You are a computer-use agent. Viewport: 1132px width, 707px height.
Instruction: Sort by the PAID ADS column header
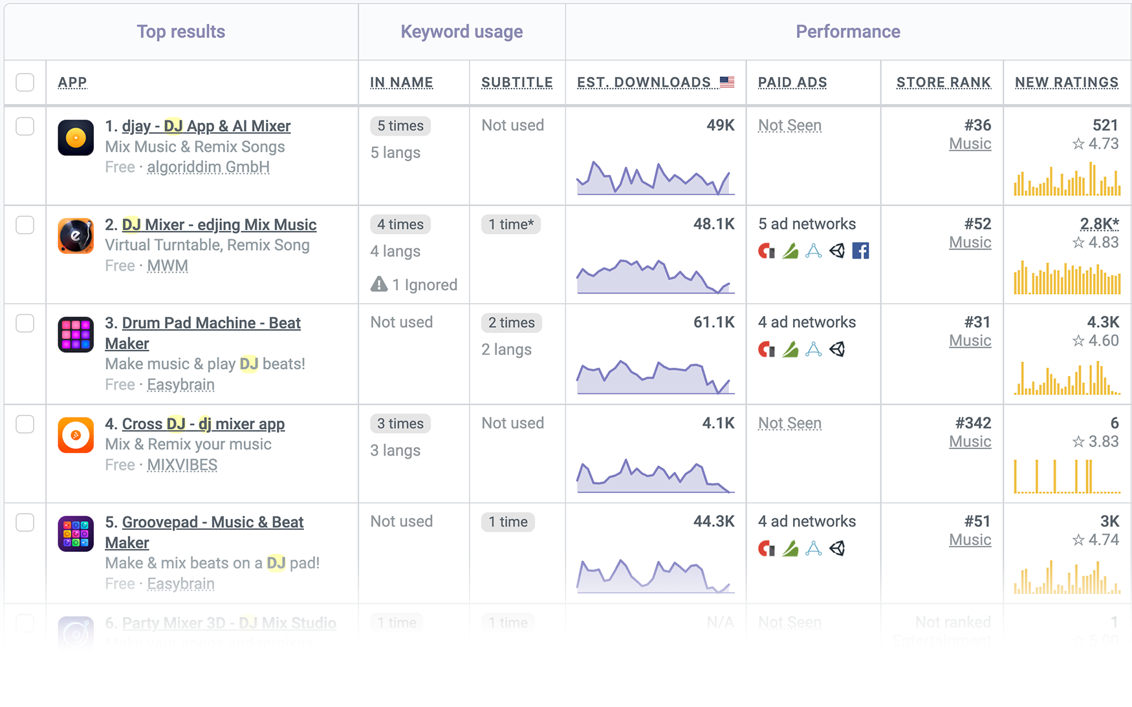click(792, 83)
